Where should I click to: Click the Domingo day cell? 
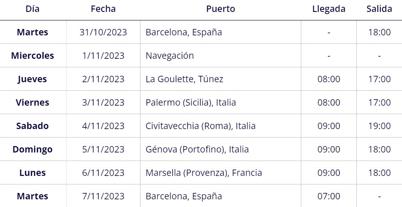[32, 149]
